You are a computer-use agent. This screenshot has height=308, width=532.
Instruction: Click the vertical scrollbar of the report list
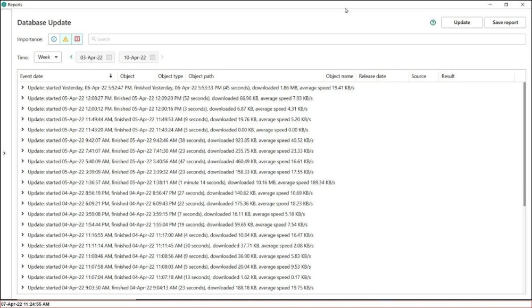pyautogui.click(x=524, y=144)
